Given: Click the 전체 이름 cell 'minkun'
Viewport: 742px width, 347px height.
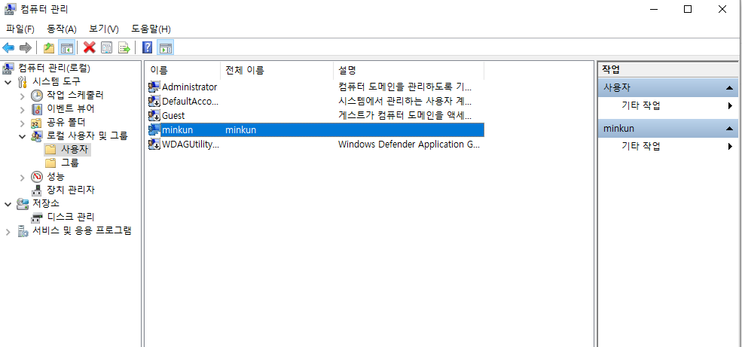Looking at the screenshot, I should 241,129.
